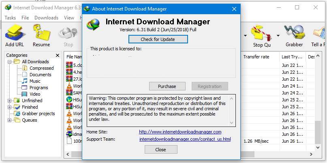Image resolution: width=327 pixels, height=163 pixels.
Task: Open the Tasks menu
Action: pos(10,18)
